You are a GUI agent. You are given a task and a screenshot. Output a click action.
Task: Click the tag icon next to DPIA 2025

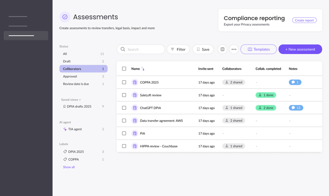coord(65,152)
